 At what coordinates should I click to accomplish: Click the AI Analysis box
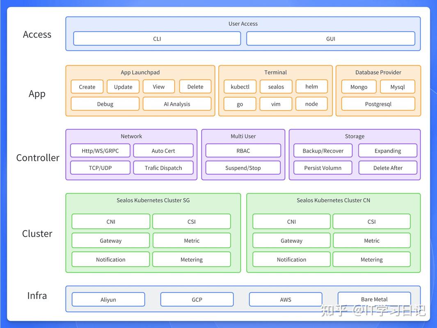177,104
